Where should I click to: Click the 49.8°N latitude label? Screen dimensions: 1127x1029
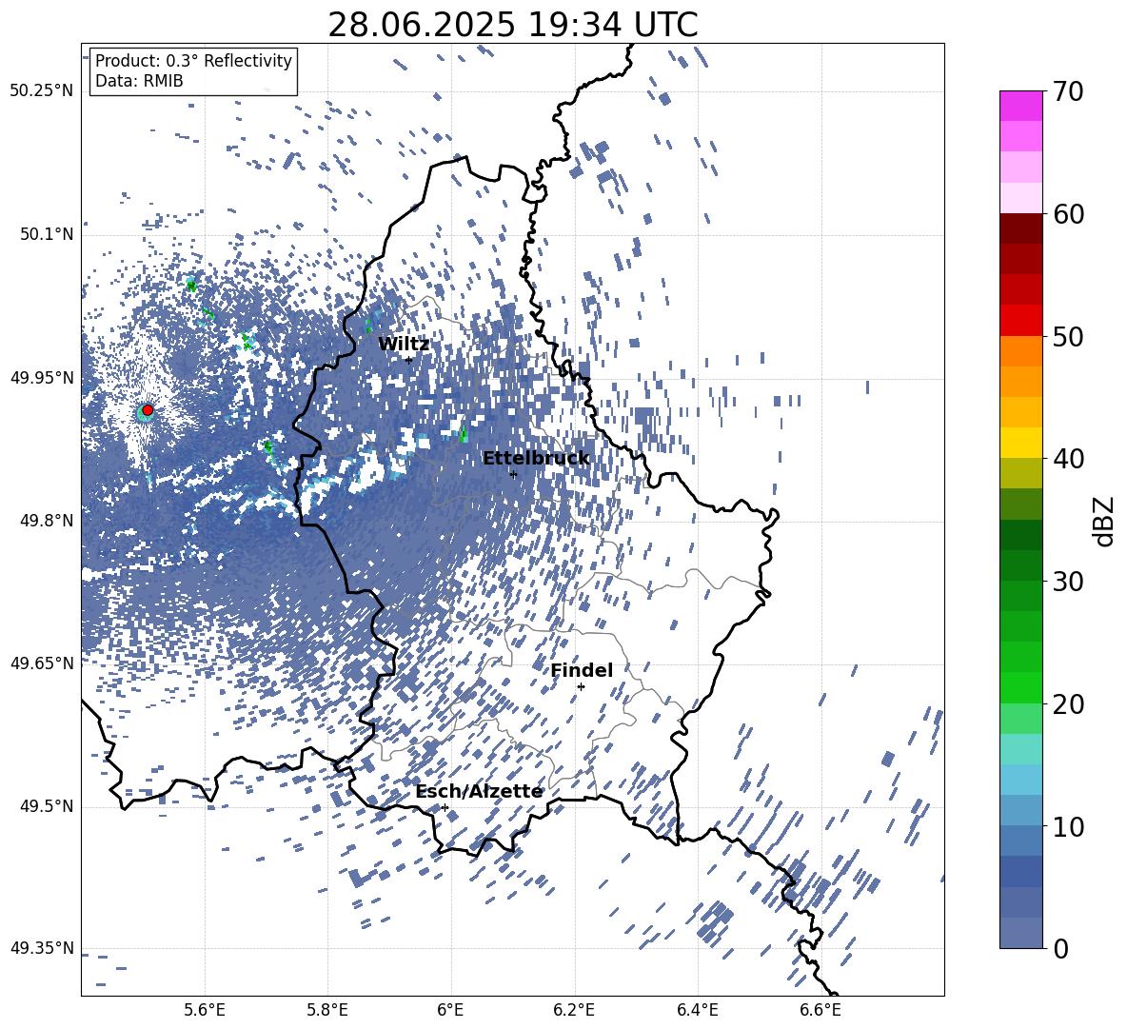(x=48, y=521)
